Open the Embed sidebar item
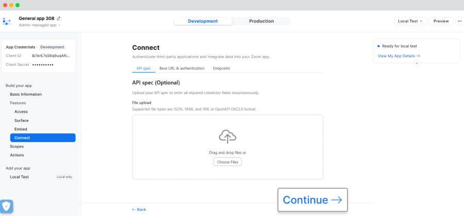The height and width of the screenshot is (216, 464). point(21,129)
